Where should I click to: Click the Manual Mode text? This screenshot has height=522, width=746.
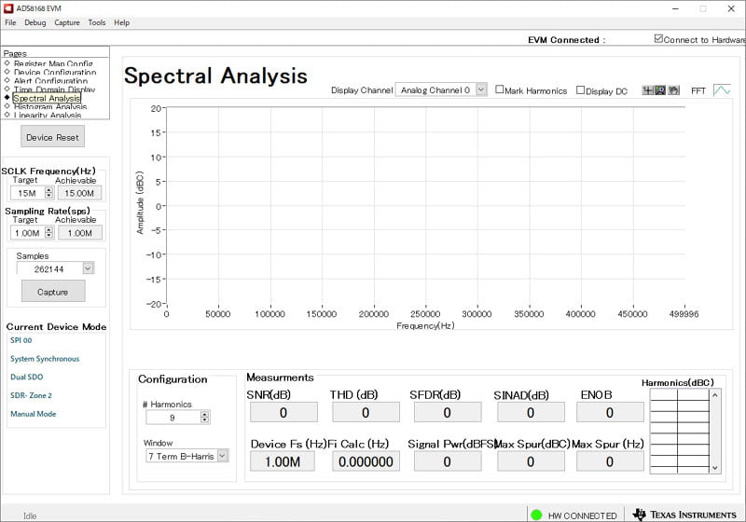34,414
